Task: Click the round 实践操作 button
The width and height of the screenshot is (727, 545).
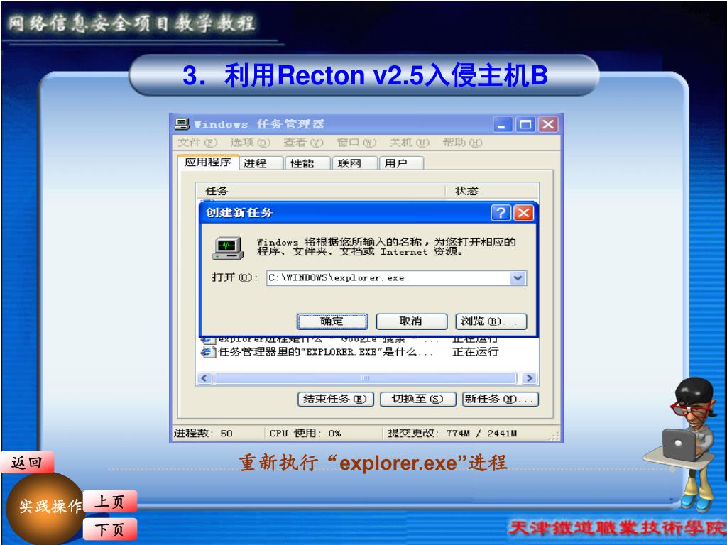Action: coord(45,508)
